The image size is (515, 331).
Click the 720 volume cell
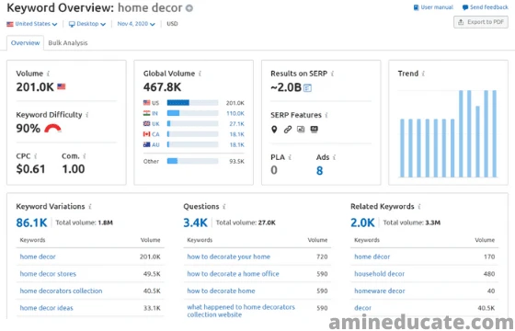click(322, 257)
